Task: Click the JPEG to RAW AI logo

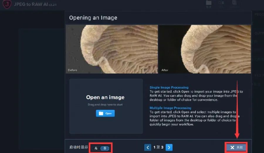Action: click(7, 4)
